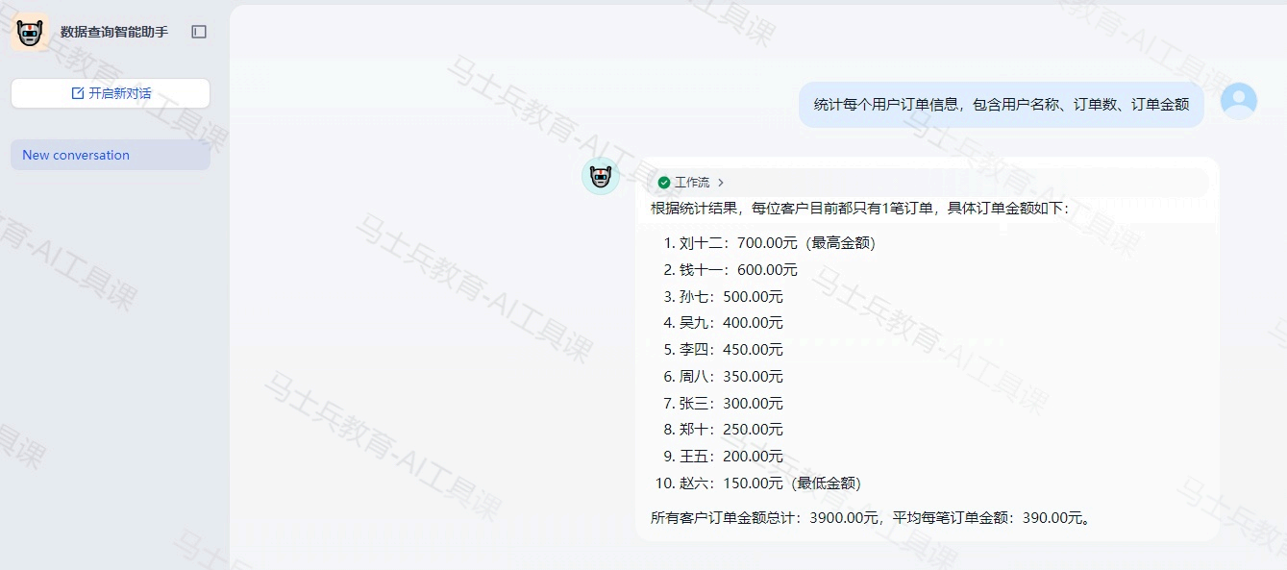Click the row 周八：350.00元
Viewport: 1287px width, 570px height.
click(x=724, y=377)
